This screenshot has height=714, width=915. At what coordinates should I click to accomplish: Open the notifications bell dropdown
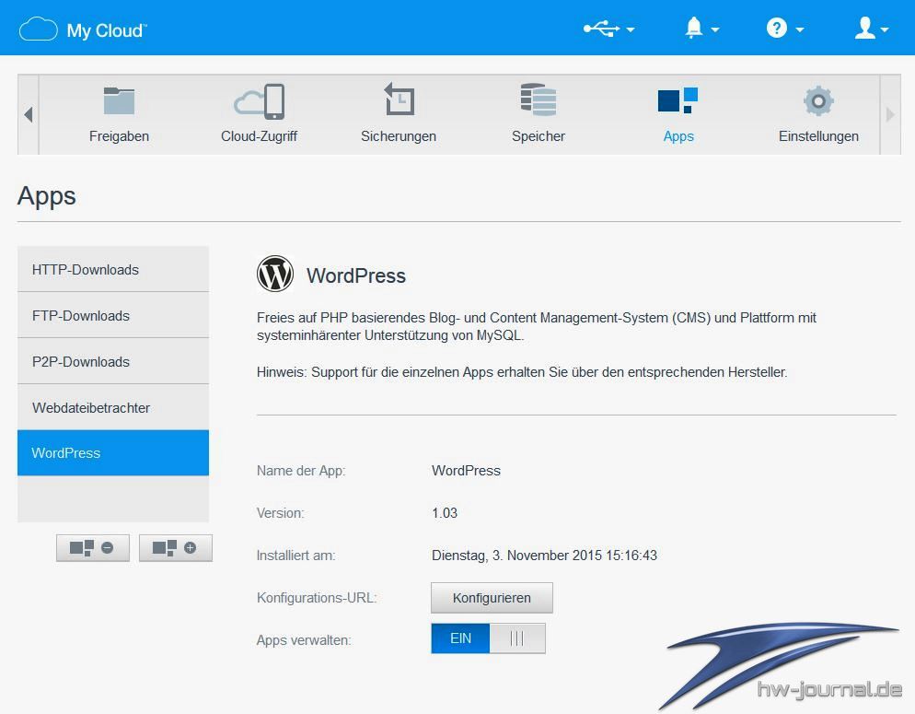pos(701,29)
